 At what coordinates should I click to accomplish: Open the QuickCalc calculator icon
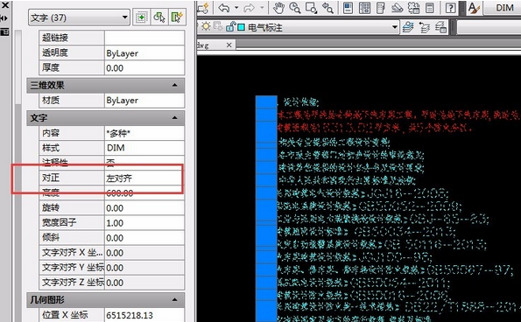(430, 8)
